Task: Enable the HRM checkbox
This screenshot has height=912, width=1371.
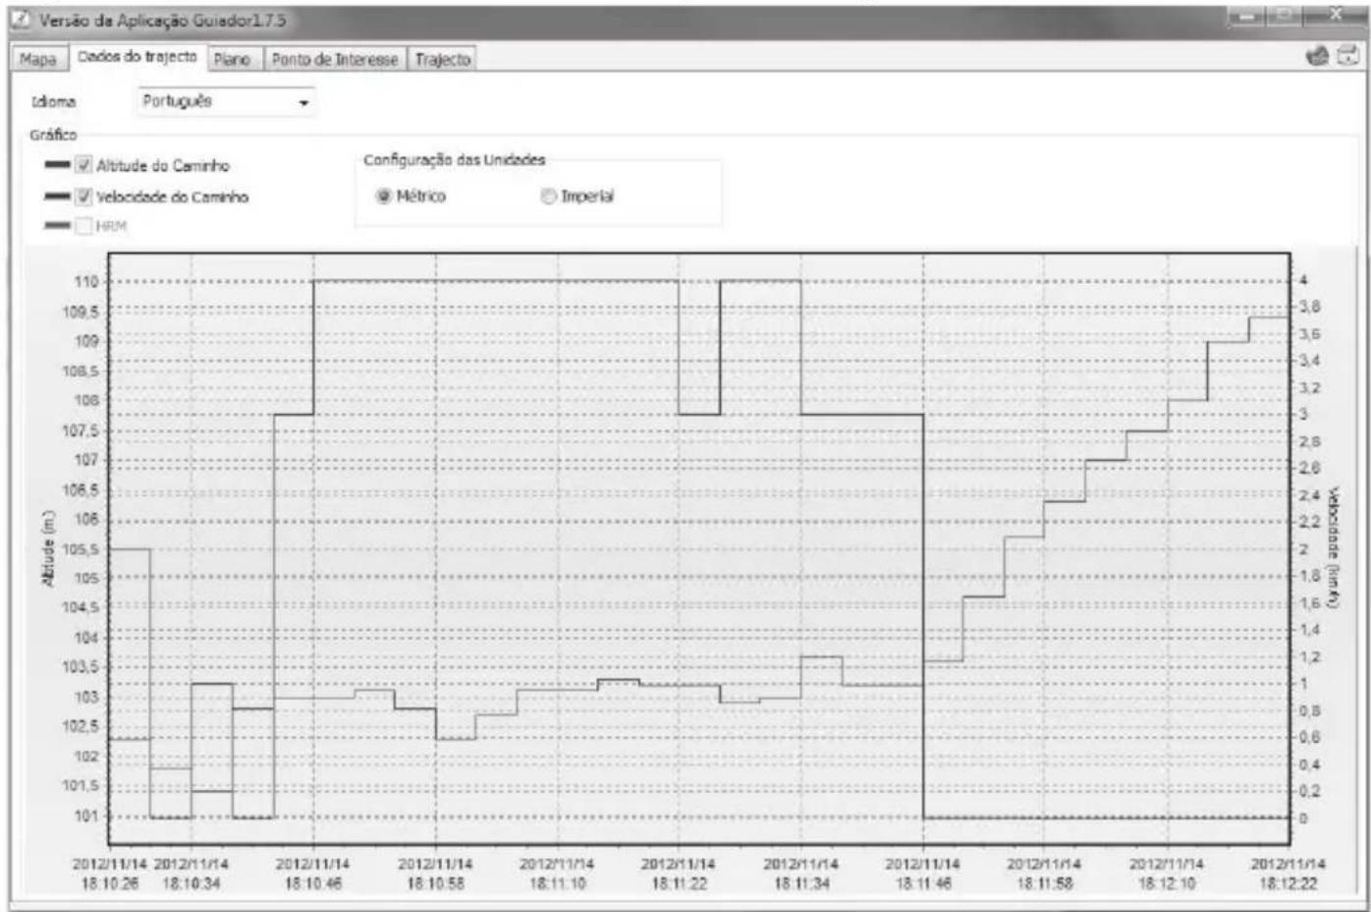Action: tap(83, 226)
